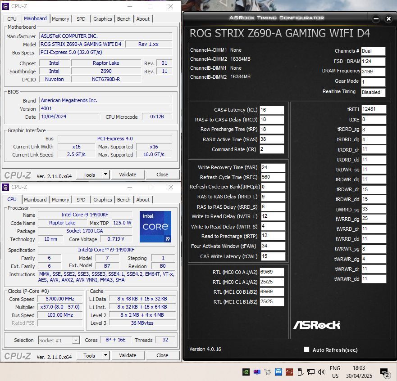
Task: Click the RAS# to CAS# Delay (tRCD) field
Action: (272, 120)
